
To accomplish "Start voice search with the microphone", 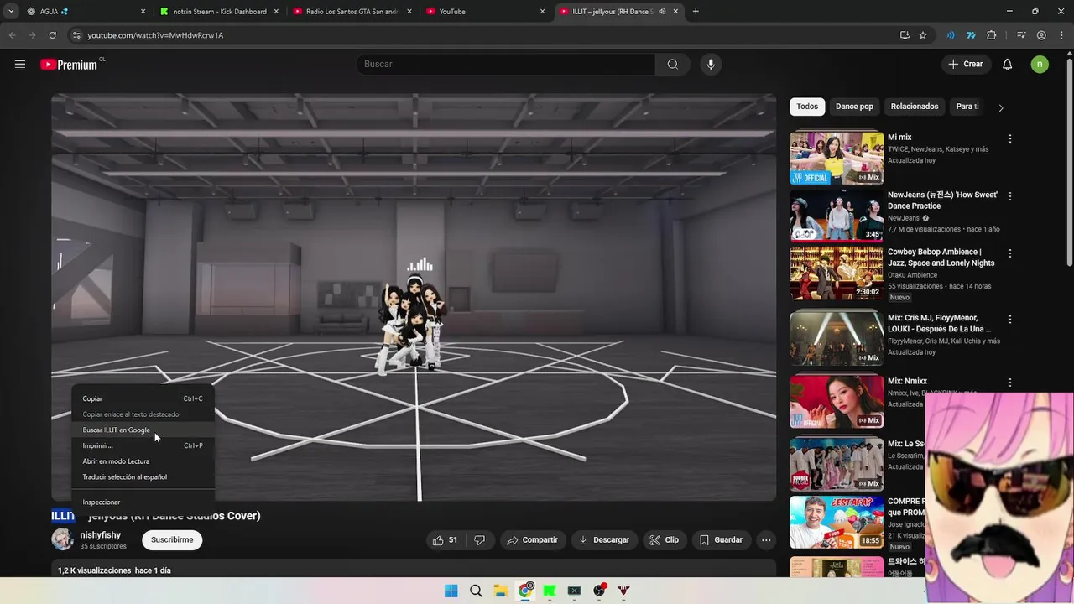I will tap(711, 65).
